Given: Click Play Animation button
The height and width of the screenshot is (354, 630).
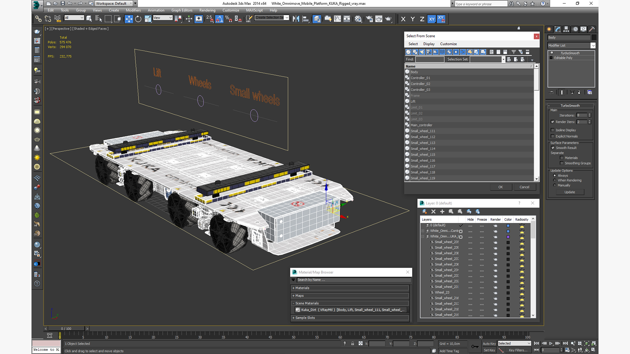Looking at the screenshot, I should tap(551, 344).
